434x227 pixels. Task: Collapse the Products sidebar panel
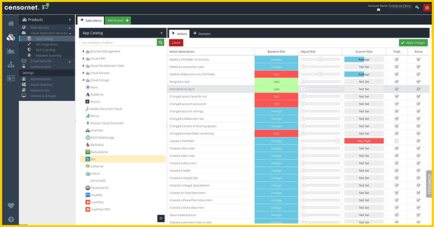click(x=70, y=20)
